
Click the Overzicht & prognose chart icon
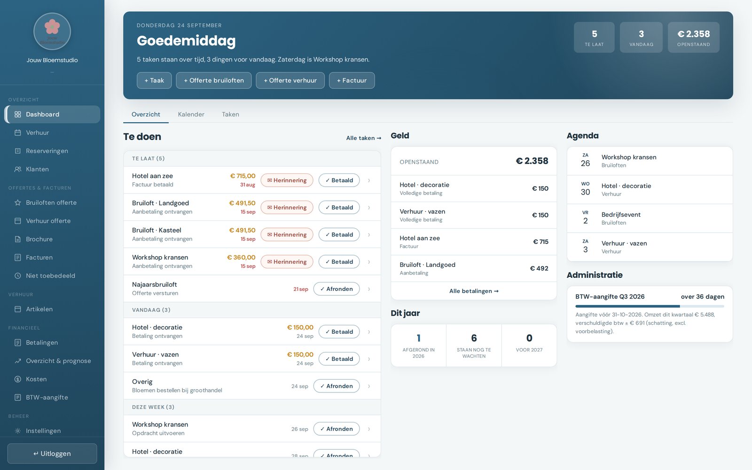click(x=18, y=361)
